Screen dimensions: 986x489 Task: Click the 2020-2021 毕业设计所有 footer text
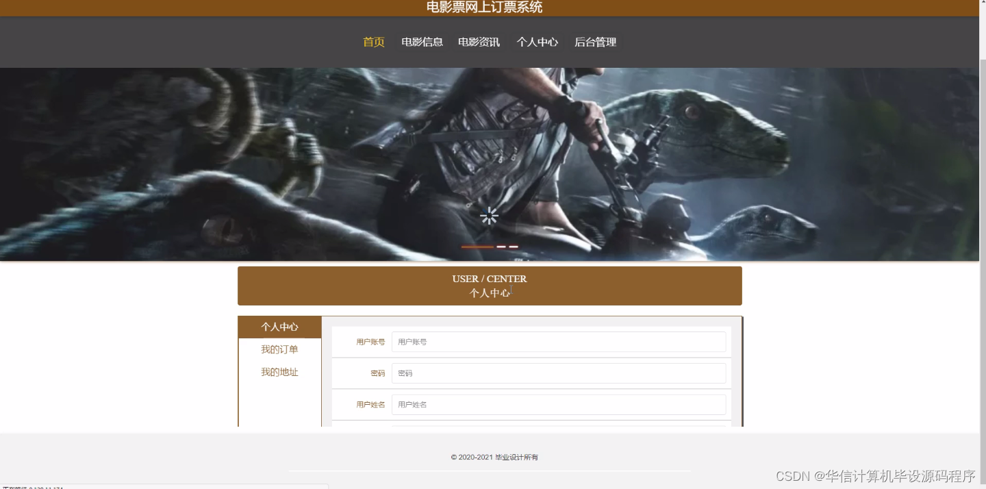click(494, 457)
